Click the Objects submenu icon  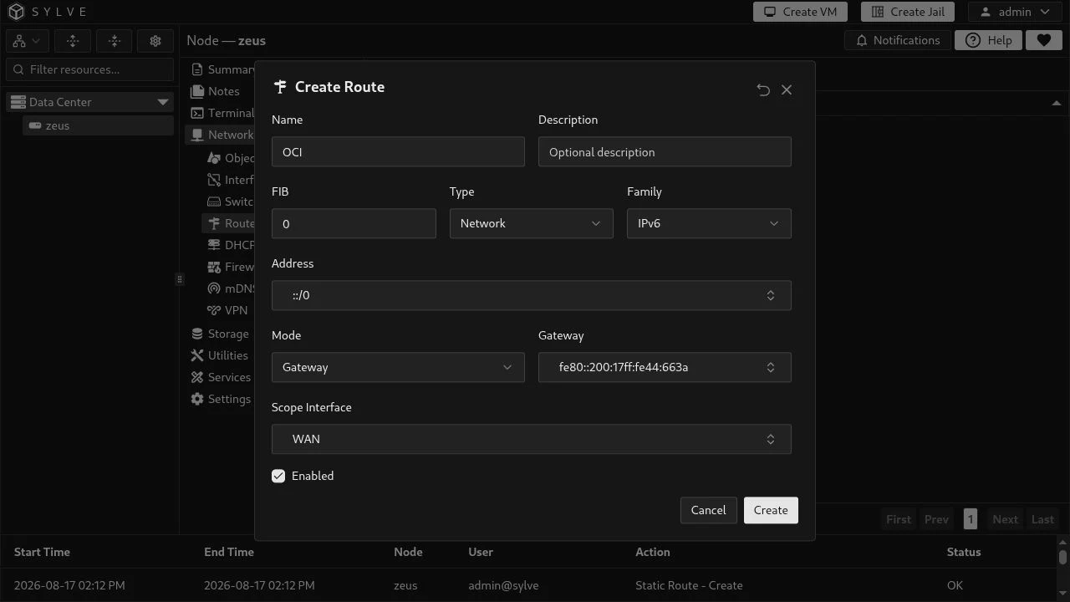tap(213, 158)
